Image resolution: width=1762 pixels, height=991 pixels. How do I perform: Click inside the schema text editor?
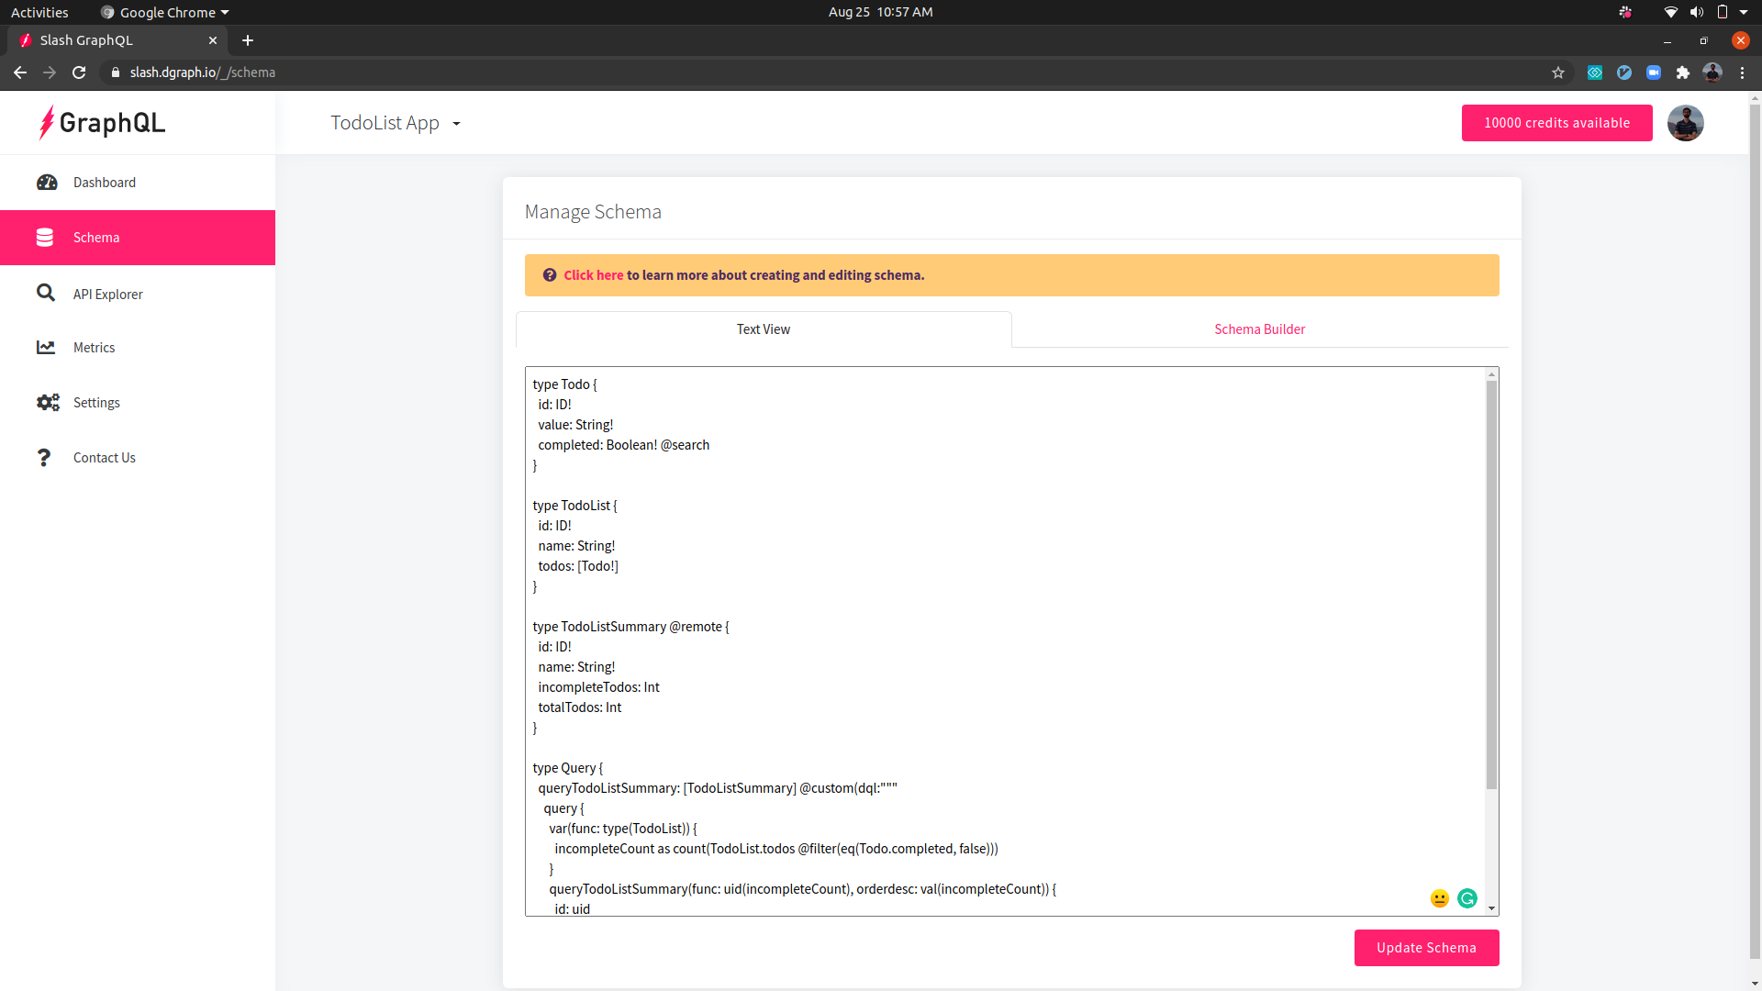[1005, 641]
